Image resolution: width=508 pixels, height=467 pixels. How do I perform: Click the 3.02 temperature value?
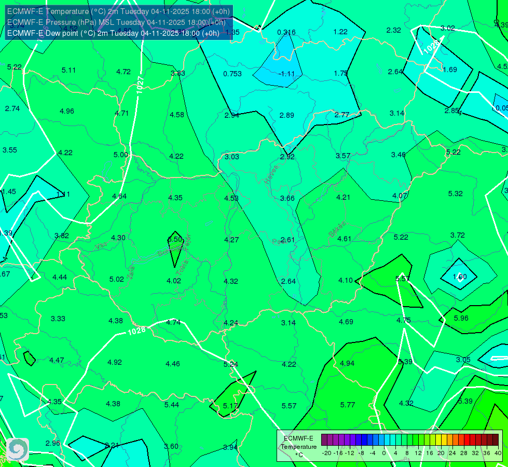pos(447,28)
